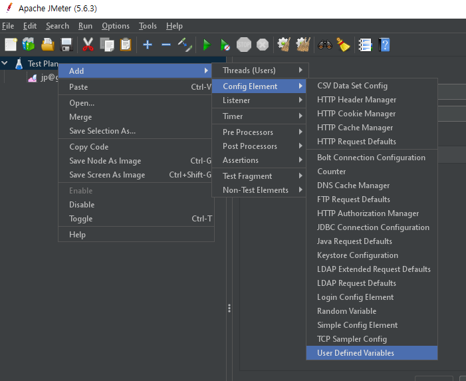Select HTTP Request Defaults

pyautogui.click(x=372, y=142)
